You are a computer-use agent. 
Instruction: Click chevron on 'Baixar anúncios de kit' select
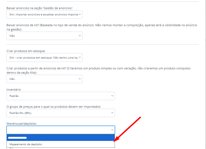click(x=80, y=36)
